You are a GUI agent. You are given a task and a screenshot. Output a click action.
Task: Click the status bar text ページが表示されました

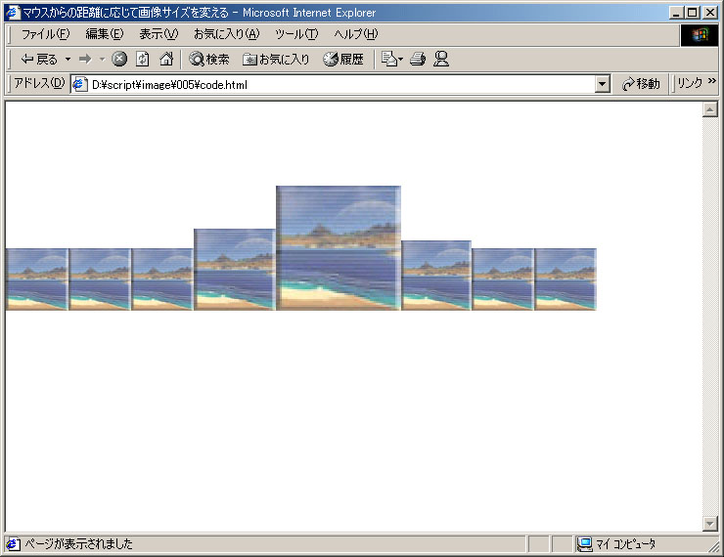pyautogui.click(x=78, y=544)
